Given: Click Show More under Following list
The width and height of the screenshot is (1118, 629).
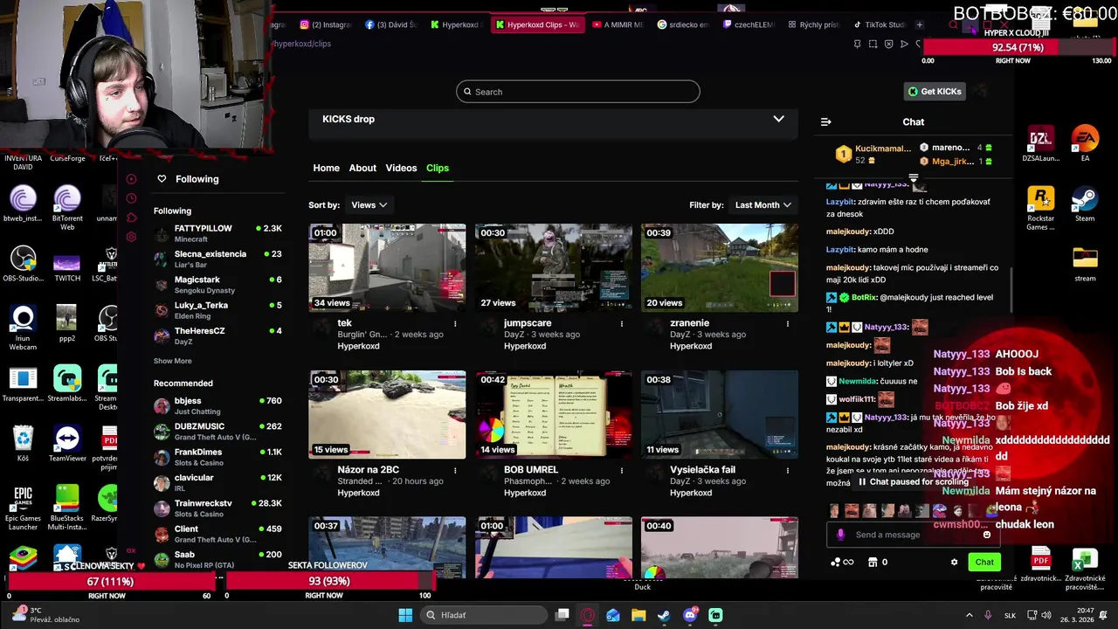Looking at the screenshot, I should 172,361.
